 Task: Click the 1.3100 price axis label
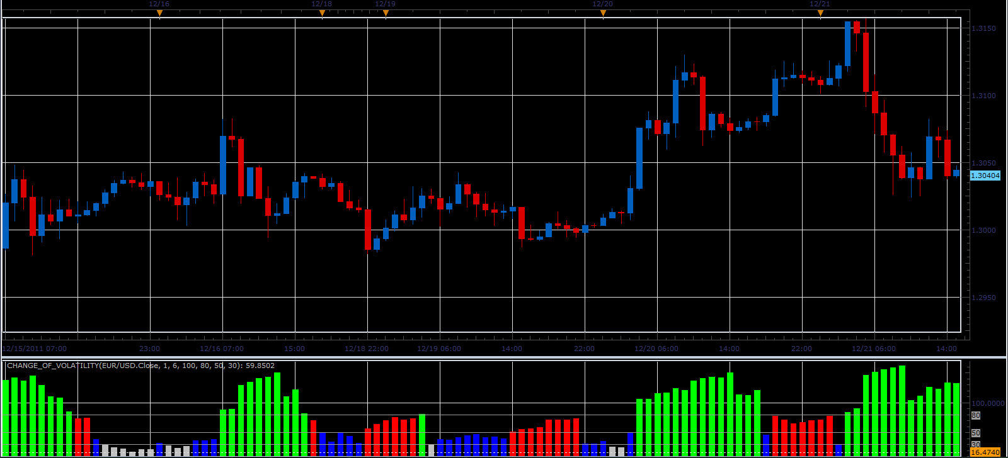[x=983, y=96]
